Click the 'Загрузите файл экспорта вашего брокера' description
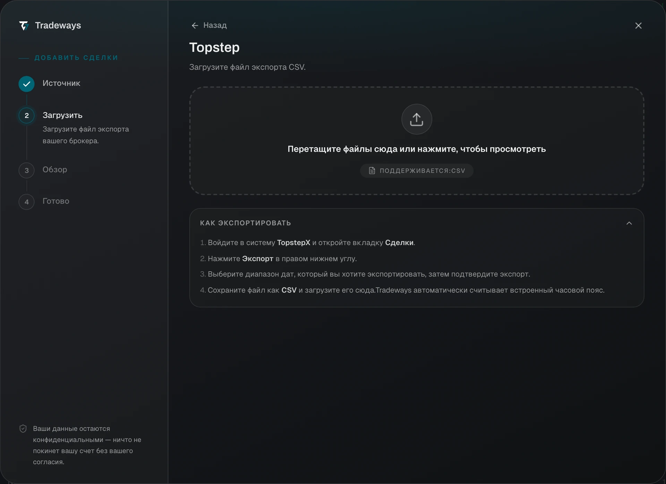 point(86,135)
